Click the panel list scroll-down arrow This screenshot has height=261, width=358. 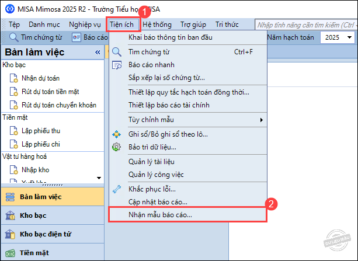[x=99, y=178]
